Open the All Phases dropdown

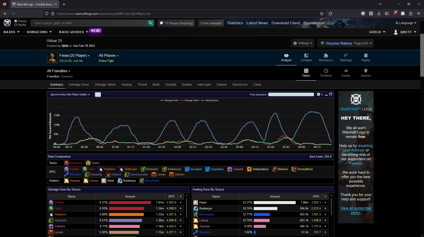(x=109, y=55)
